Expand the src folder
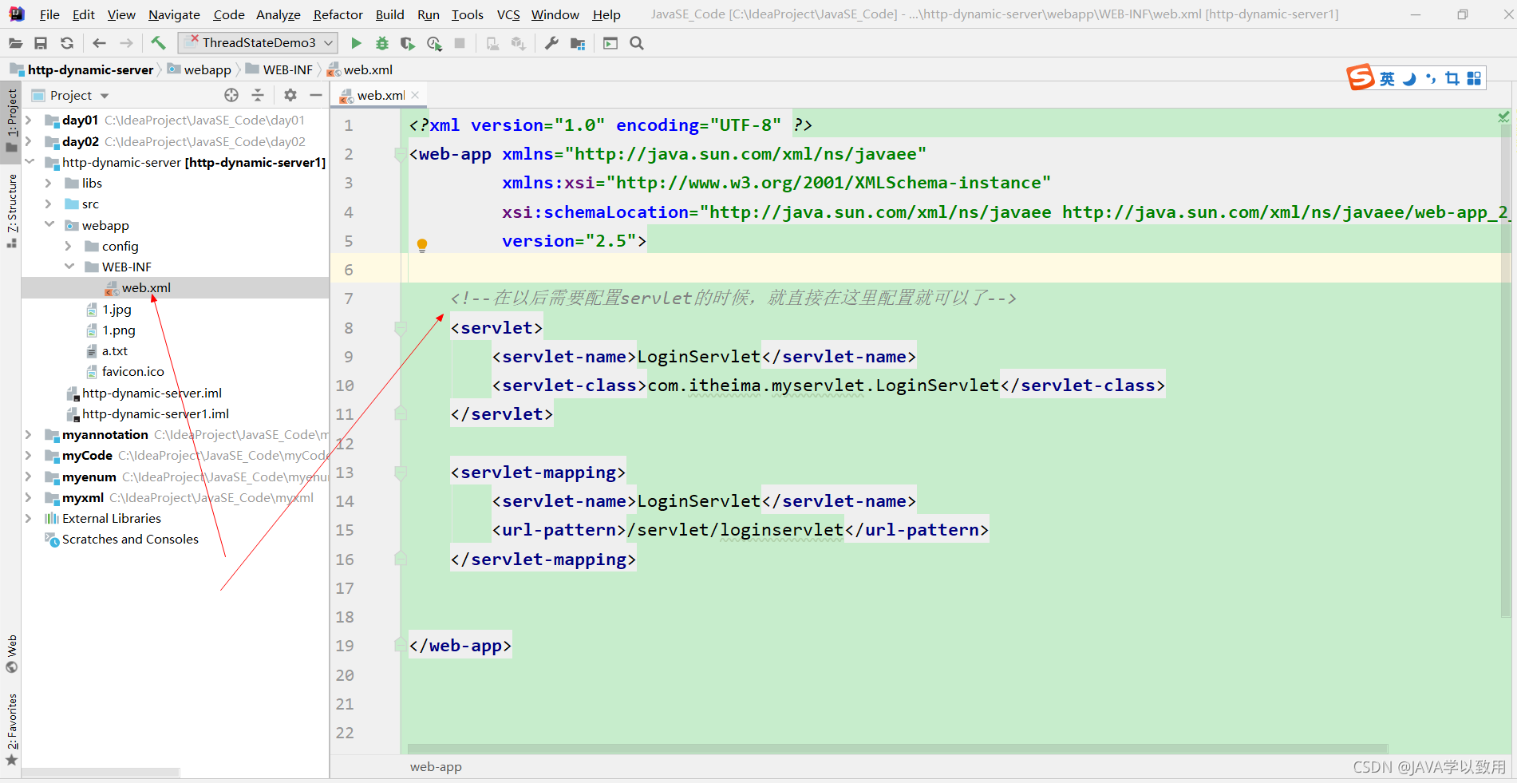Image resolution: width=1517 pixels, height=783 pixels. (49, 204)
